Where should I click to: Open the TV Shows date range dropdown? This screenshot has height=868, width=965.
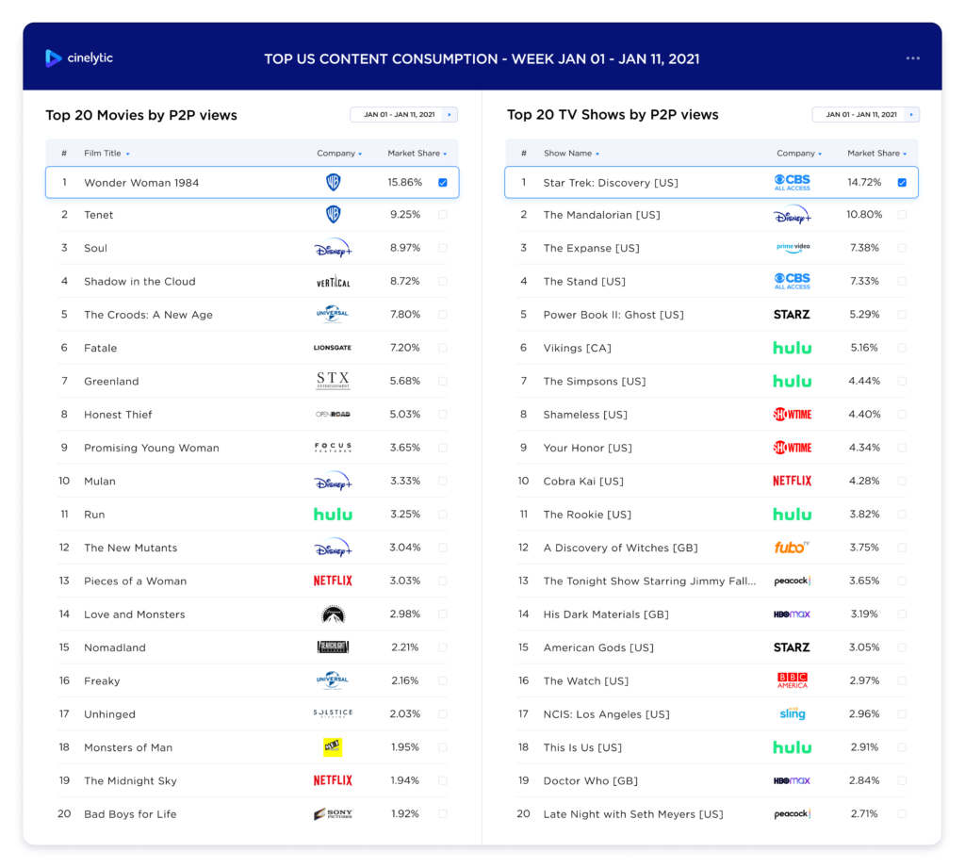tap(866, 114)
